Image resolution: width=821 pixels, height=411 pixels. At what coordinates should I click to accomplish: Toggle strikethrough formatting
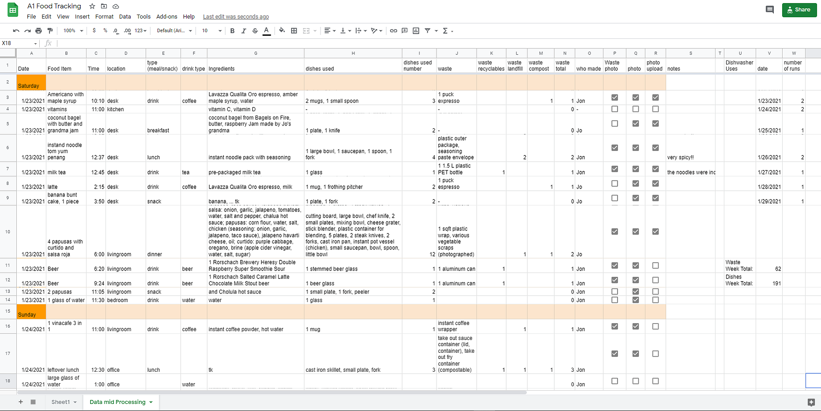tap(255, 31)
